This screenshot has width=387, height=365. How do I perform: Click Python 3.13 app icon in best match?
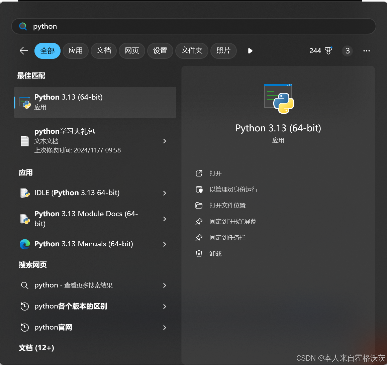click(x=25, y=103)
